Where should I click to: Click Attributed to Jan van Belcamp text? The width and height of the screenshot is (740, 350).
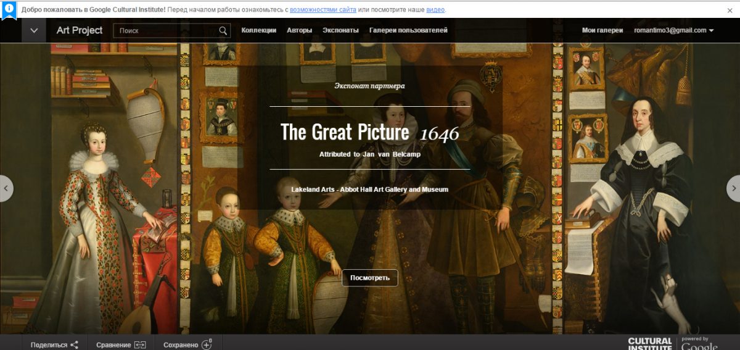(370, 154)
